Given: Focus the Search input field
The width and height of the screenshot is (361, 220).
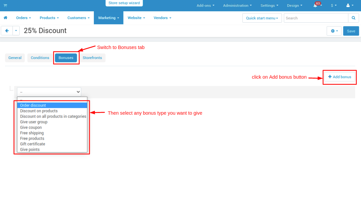Looking at the screenshot, I should pos(316,18).
